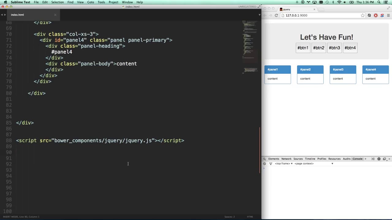
Task: Open the Help menu
Action: tap(140, 2)
